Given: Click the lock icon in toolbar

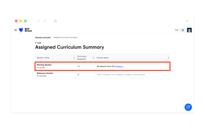Looking at the screenshot, I should tap(55, 21).
